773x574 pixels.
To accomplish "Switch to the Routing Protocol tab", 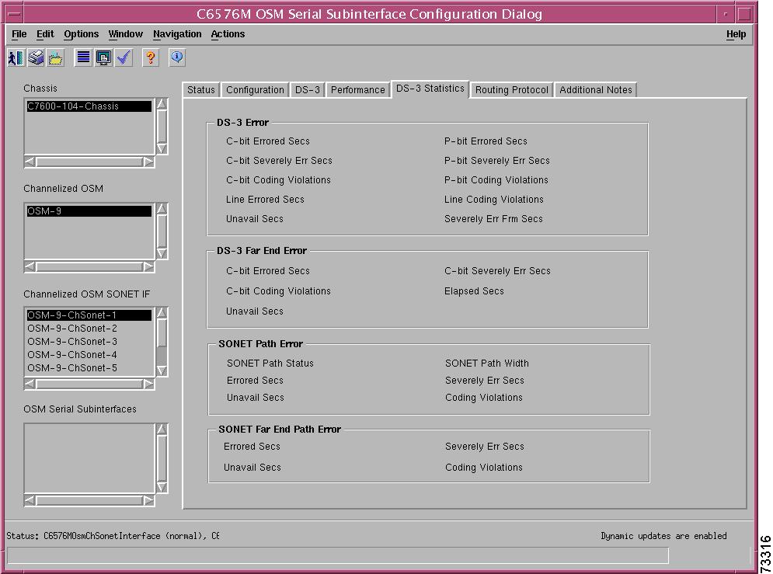I will coord(512,89).
